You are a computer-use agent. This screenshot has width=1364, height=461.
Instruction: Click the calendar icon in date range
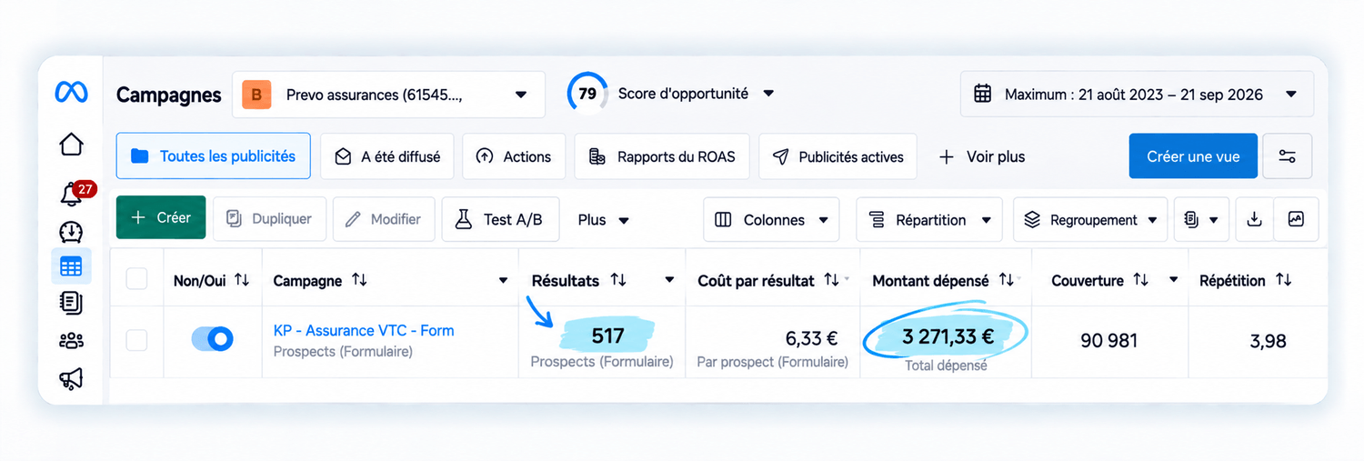(982, 94)
